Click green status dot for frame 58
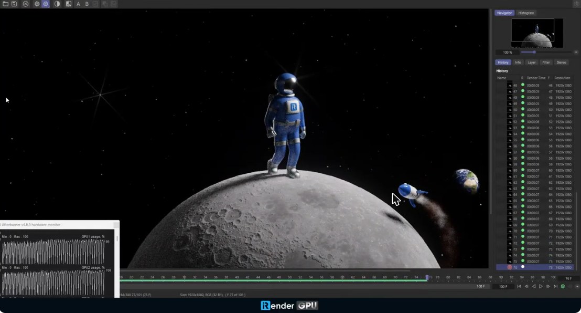 click(523, 158)
